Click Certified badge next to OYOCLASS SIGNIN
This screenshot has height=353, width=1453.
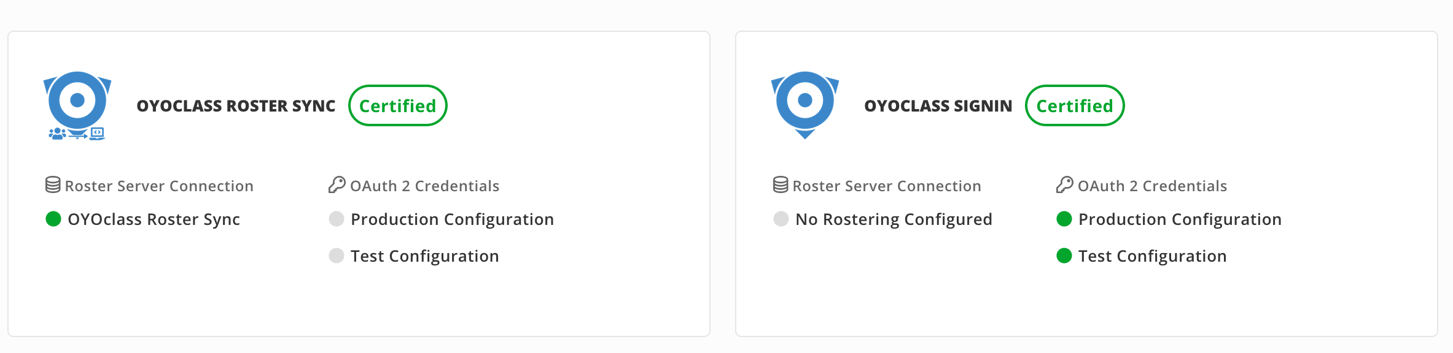click(1075, 105)
